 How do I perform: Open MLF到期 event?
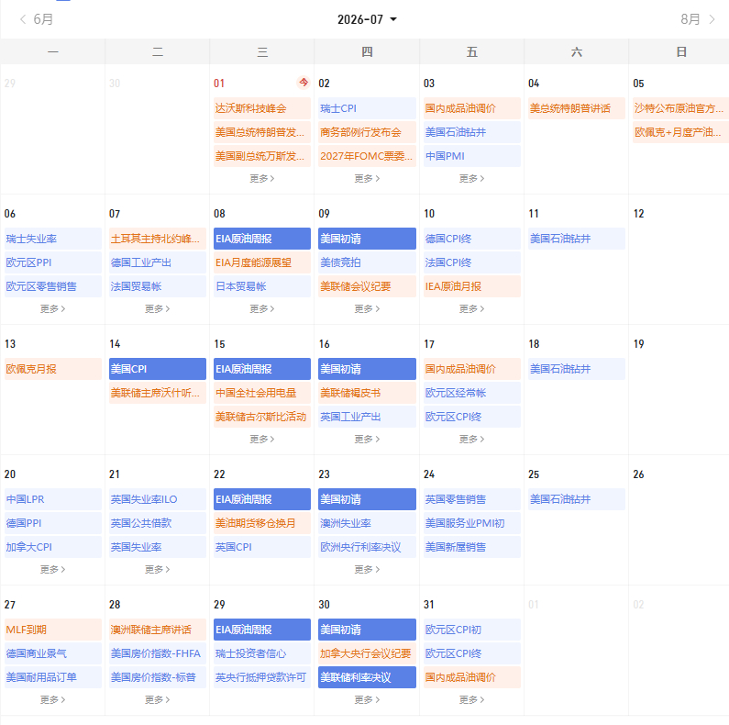click(53, 630)
